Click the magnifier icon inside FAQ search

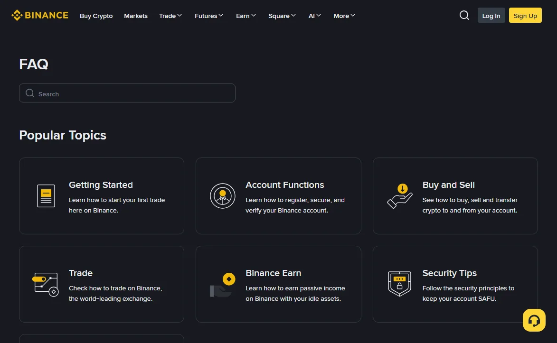(x=30, y=93)
